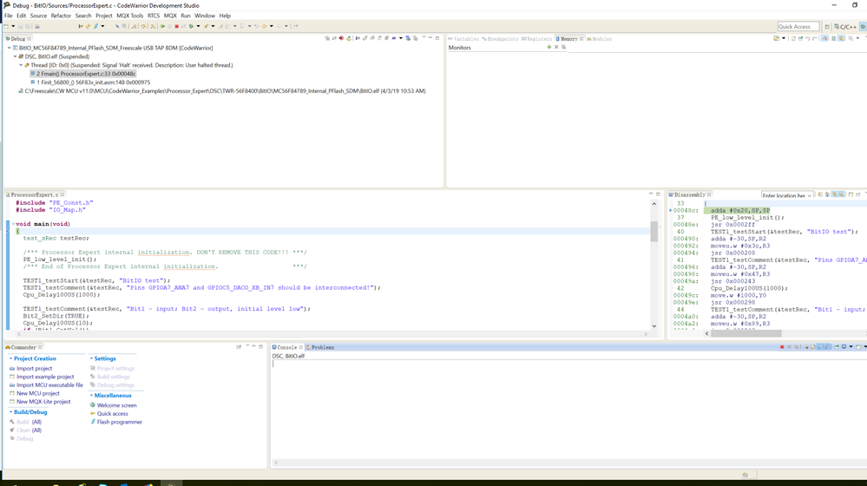Image resolution: width=867 pixels, height=486 pixels.
Task: Click the restart icon in Debug view toolbar
Action: 348,38
